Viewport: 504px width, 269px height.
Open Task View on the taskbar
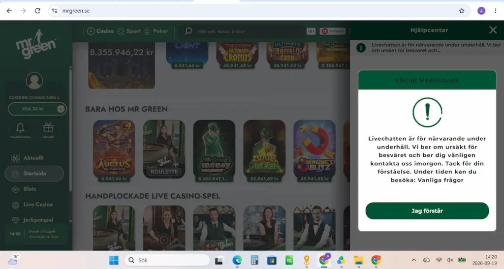219,260
